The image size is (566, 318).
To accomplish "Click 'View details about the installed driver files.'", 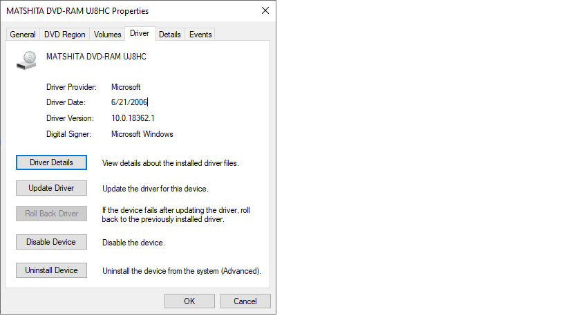I will [171, 163].
